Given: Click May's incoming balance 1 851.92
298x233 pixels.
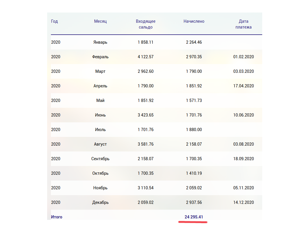Looking at the screenshot, I should (x=146, y=100).
